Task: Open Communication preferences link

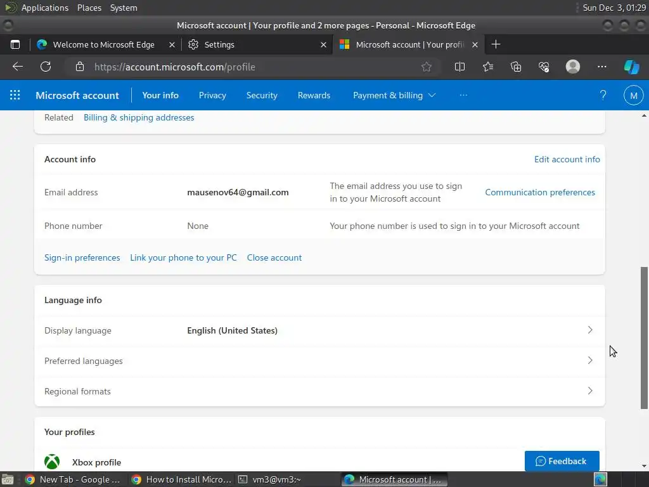Action: (540, 193)
